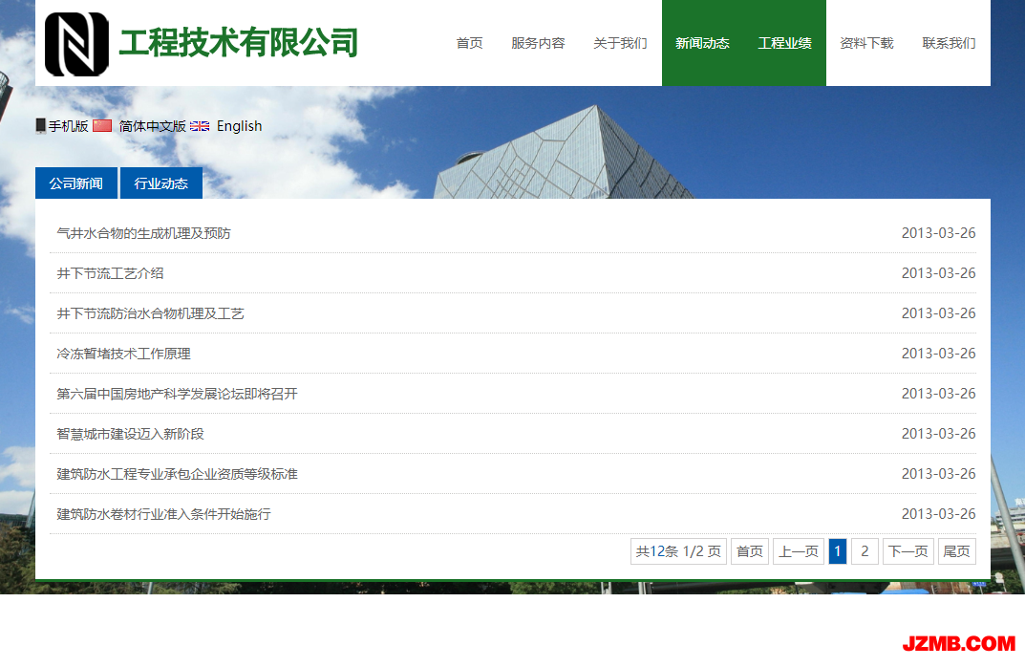
Task: Switch language to English
Action: (239, 126)
